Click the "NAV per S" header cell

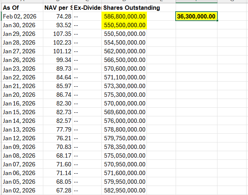tap(58, 8)
